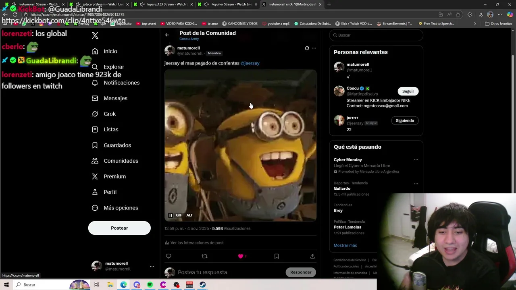
Task: Open the matumorell account menu dots
Action: click(152, 266)
